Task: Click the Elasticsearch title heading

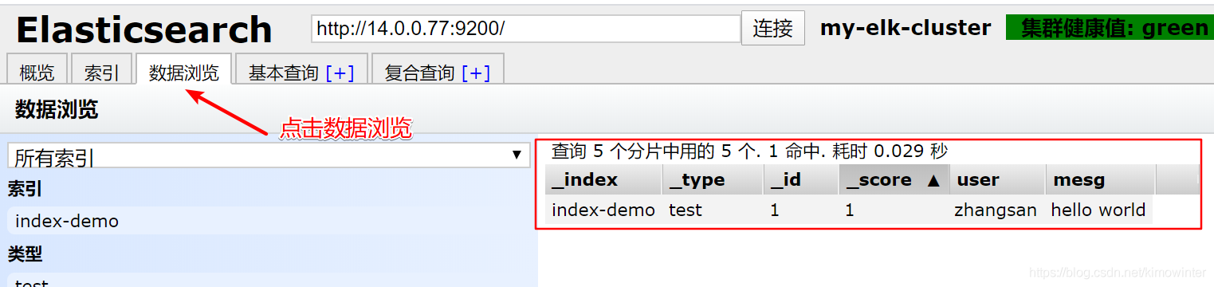Action: [144, 30]
